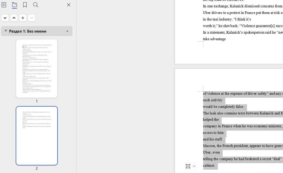The width and height of the screenshot is (283, 173).
Task: Click the text "access to him"
Action: [213, 133]
